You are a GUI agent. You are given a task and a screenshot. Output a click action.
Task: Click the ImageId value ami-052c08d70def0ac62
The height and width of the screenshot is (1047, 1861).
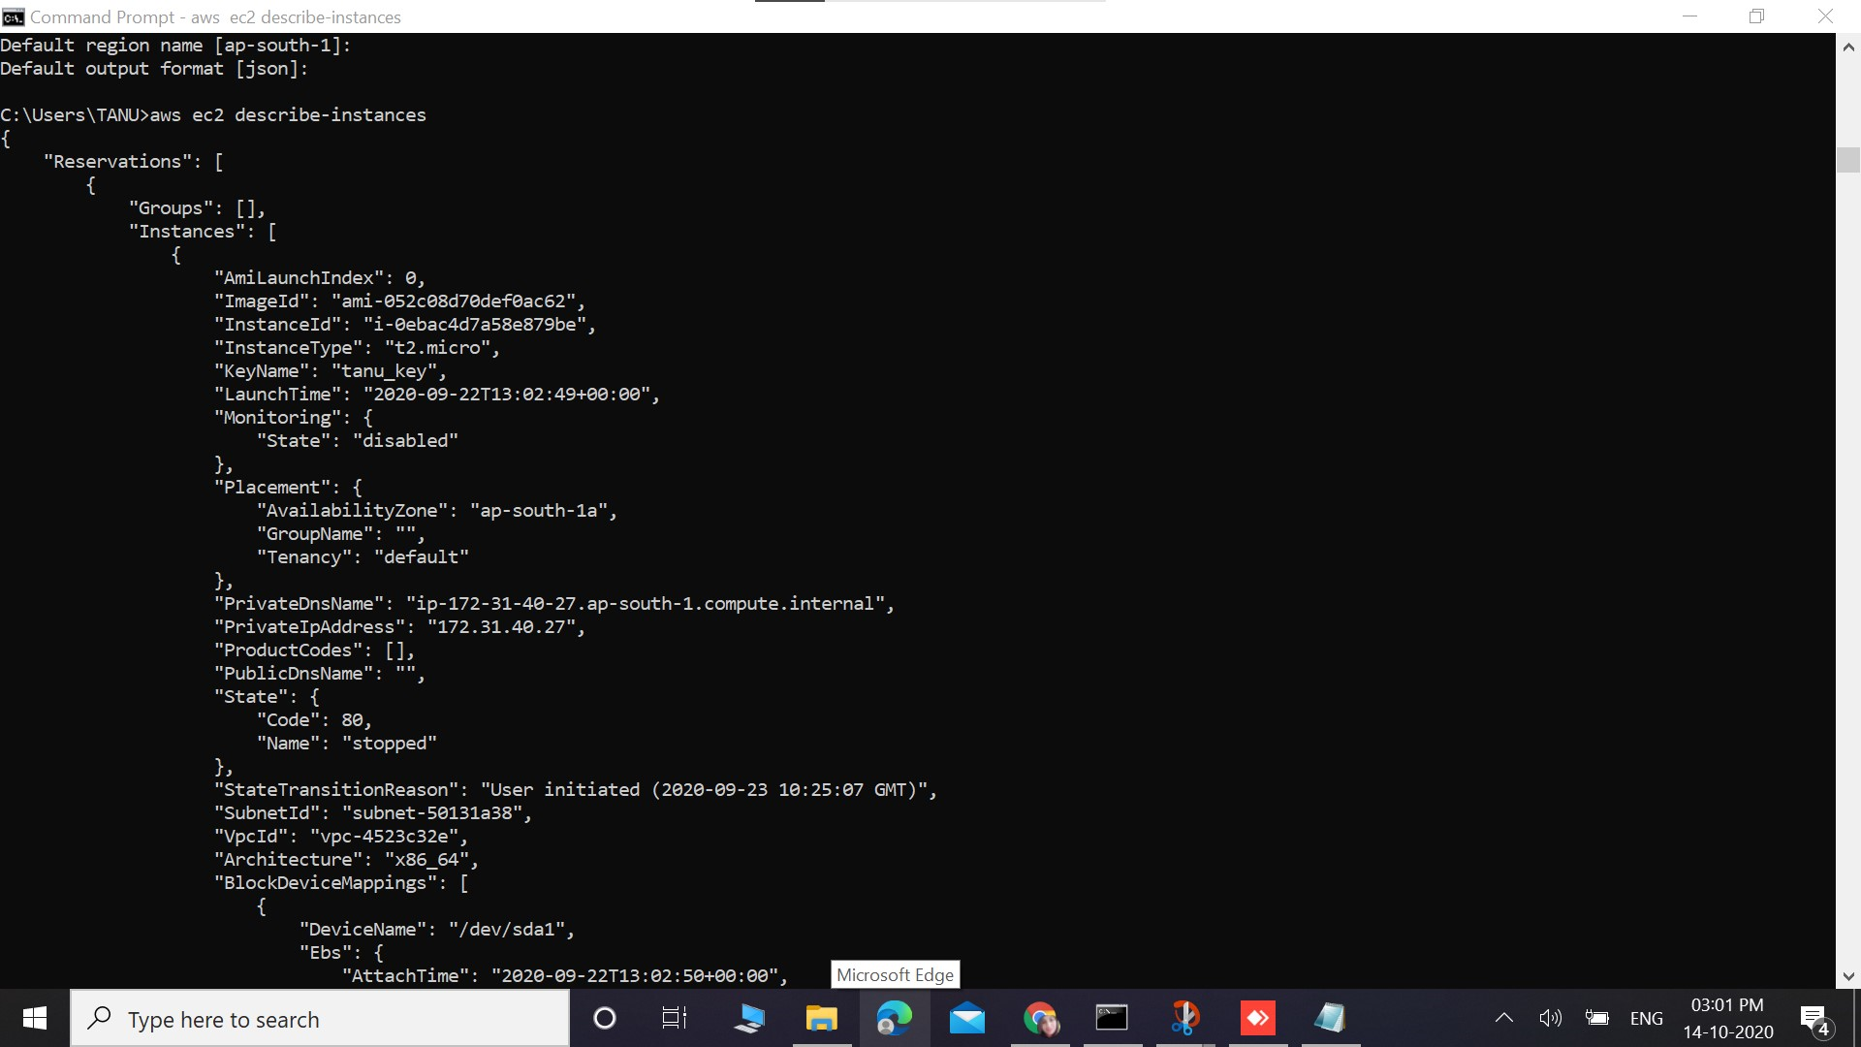tap(454, 301)
